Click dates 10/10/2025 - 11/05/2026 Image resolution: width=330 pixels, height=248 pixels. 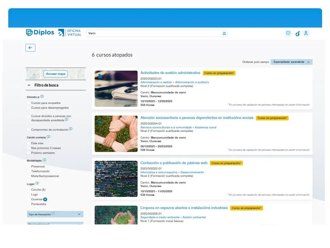click(x=156, y=191)
